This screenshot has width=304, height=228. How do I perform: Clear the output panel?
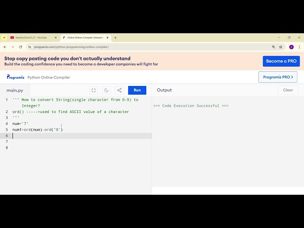click(288, 90)
